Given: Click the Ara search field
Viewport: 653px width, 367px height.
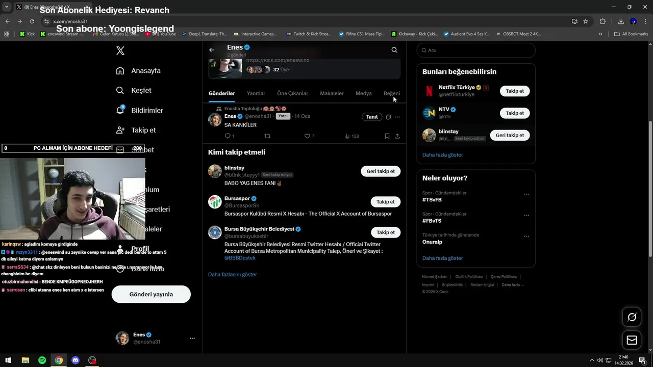Looking at the screenshot, I should [x=476, y=50].
